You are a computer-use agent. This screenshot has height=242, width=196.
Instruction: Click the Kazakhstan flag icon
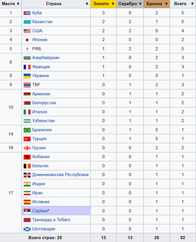pyautogui.click(x=27, y=22)
